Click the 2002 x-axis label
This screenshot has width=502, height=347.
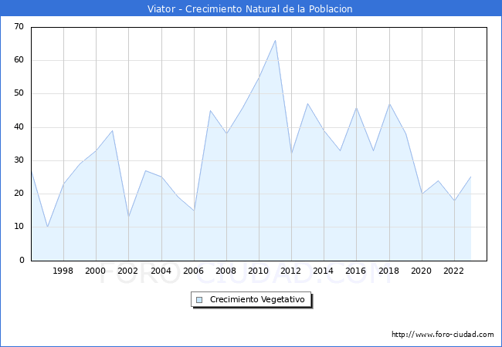pos(128,271)
